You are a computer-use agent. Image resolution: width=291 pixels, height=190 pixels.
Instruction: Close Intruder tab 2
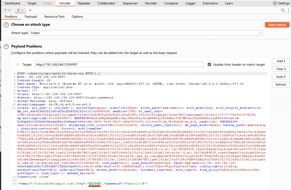click(22, 10)
